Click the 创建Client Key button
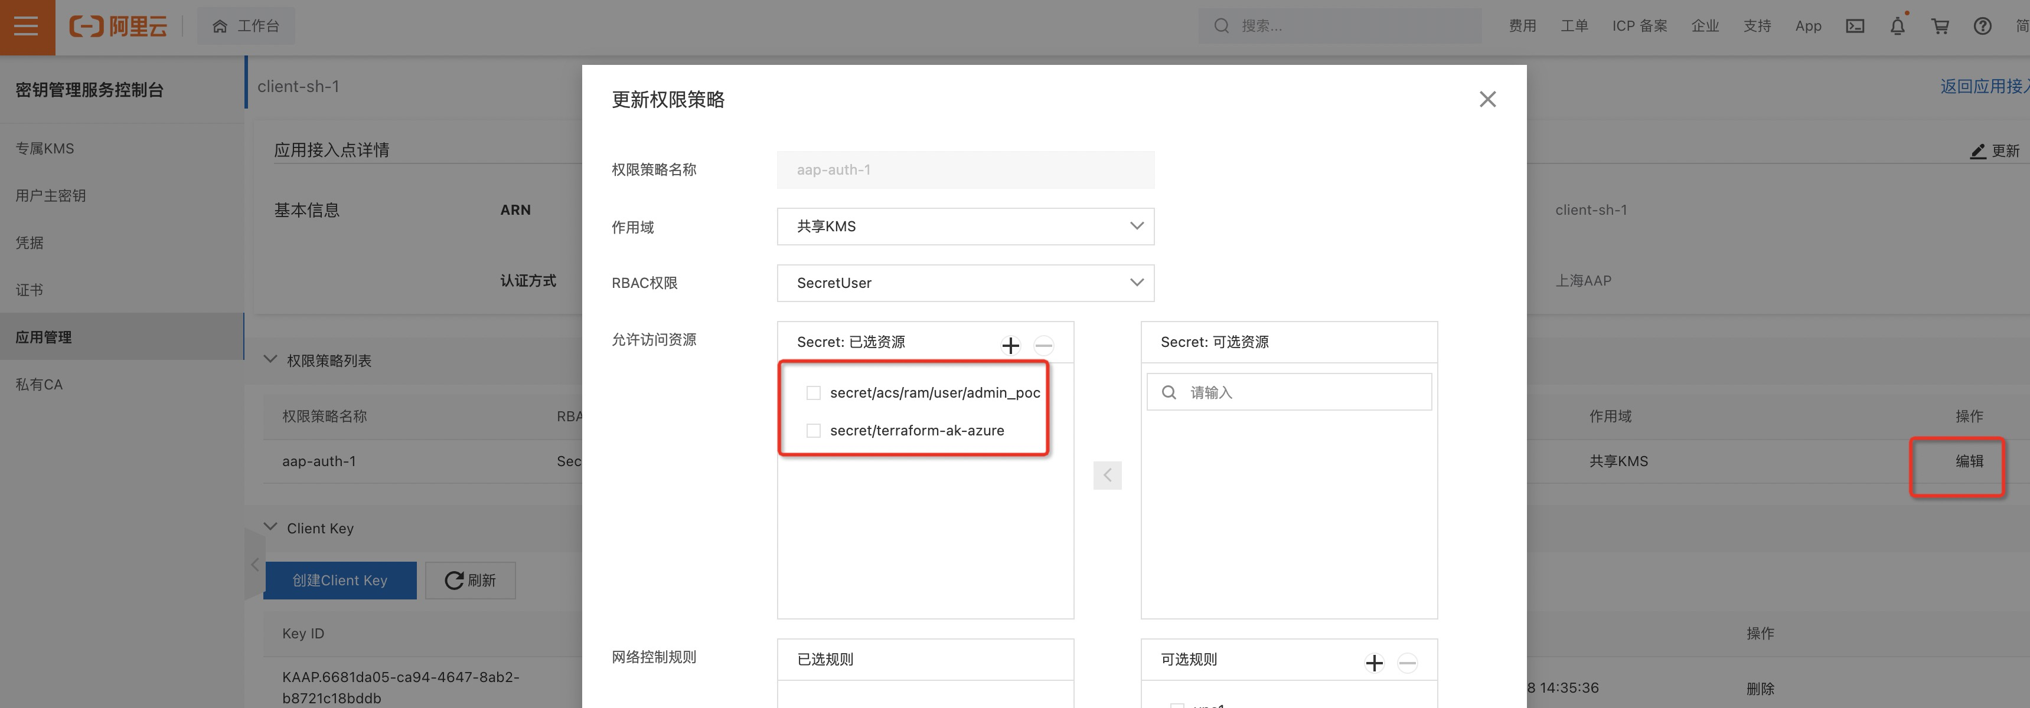2030x708 pixels. pos(340,581)
